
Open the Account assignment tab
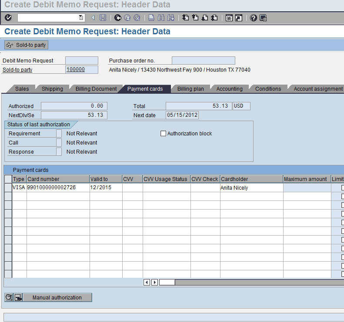point(318,89)
